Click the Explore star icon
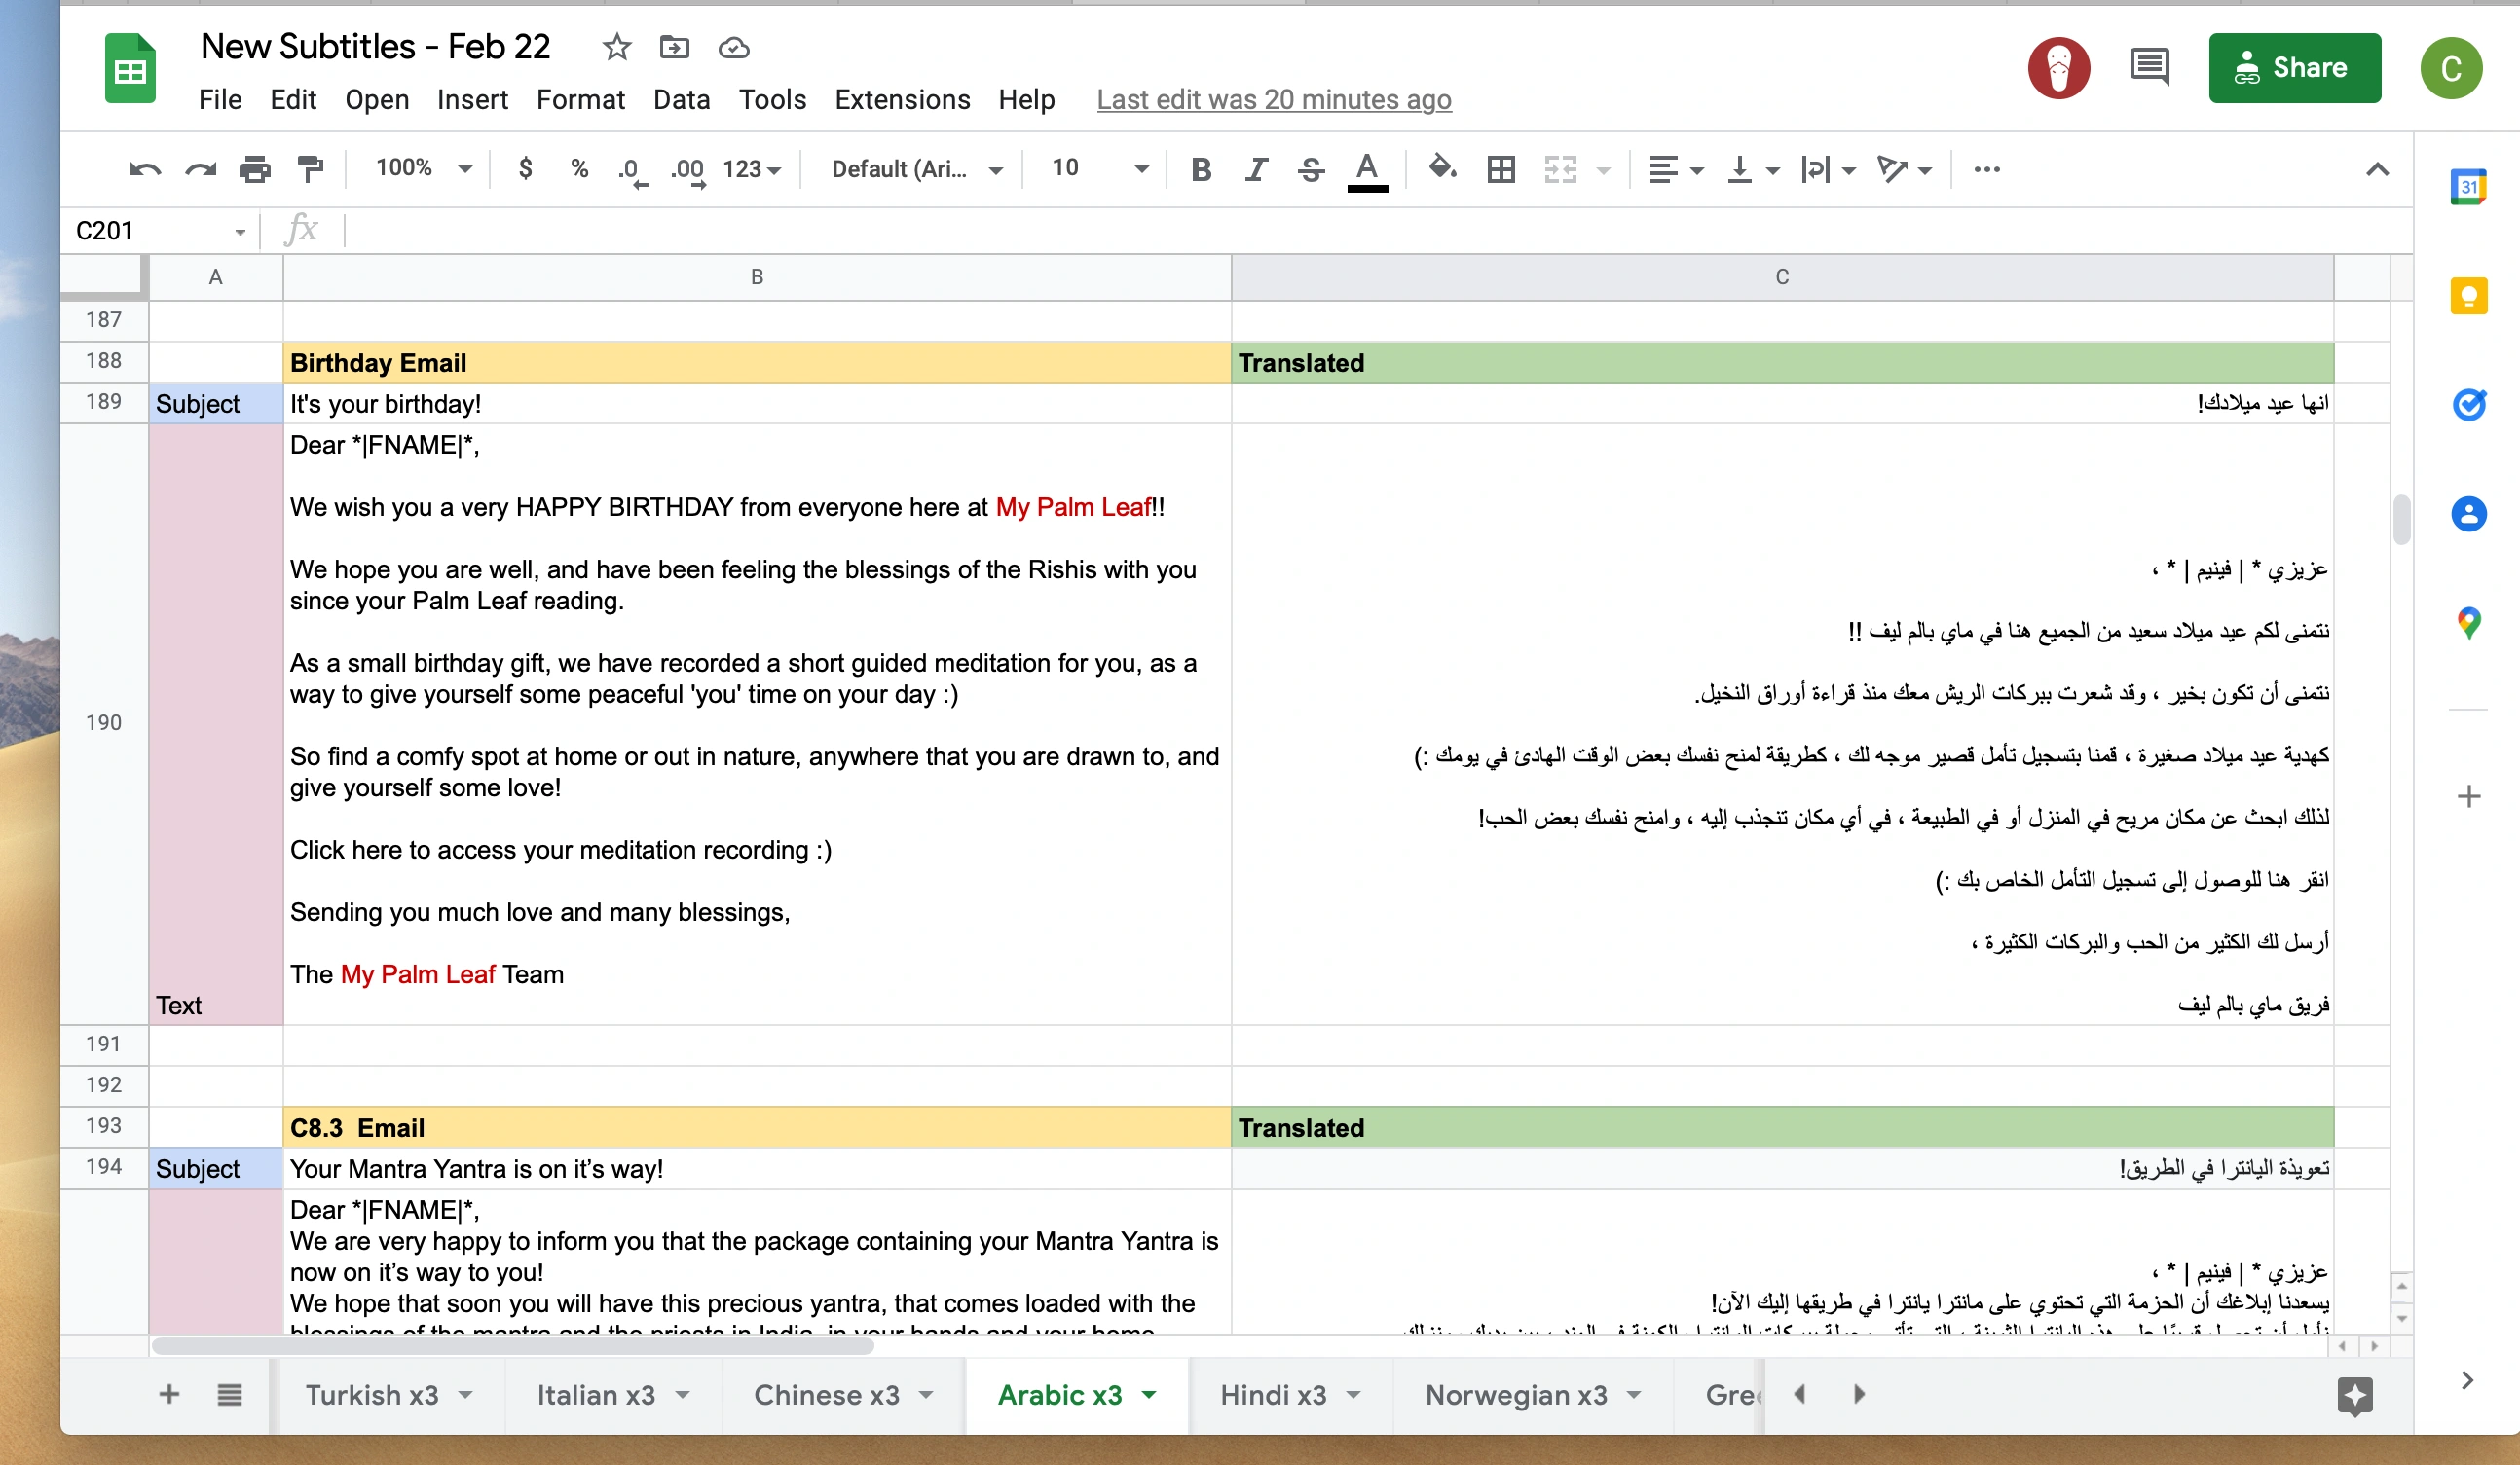The width and height of the screenshot is (2520, 1465). (x=2355, y=1395)
